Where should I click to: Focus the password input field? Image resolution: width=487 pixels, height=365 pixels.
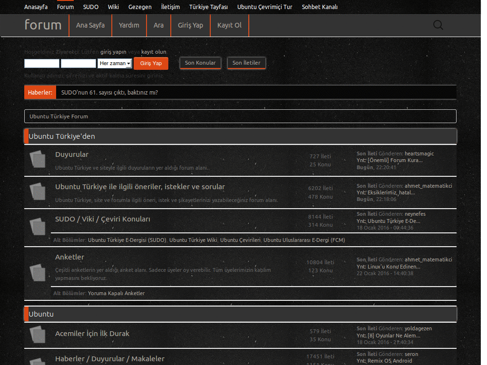pos(78,63)
